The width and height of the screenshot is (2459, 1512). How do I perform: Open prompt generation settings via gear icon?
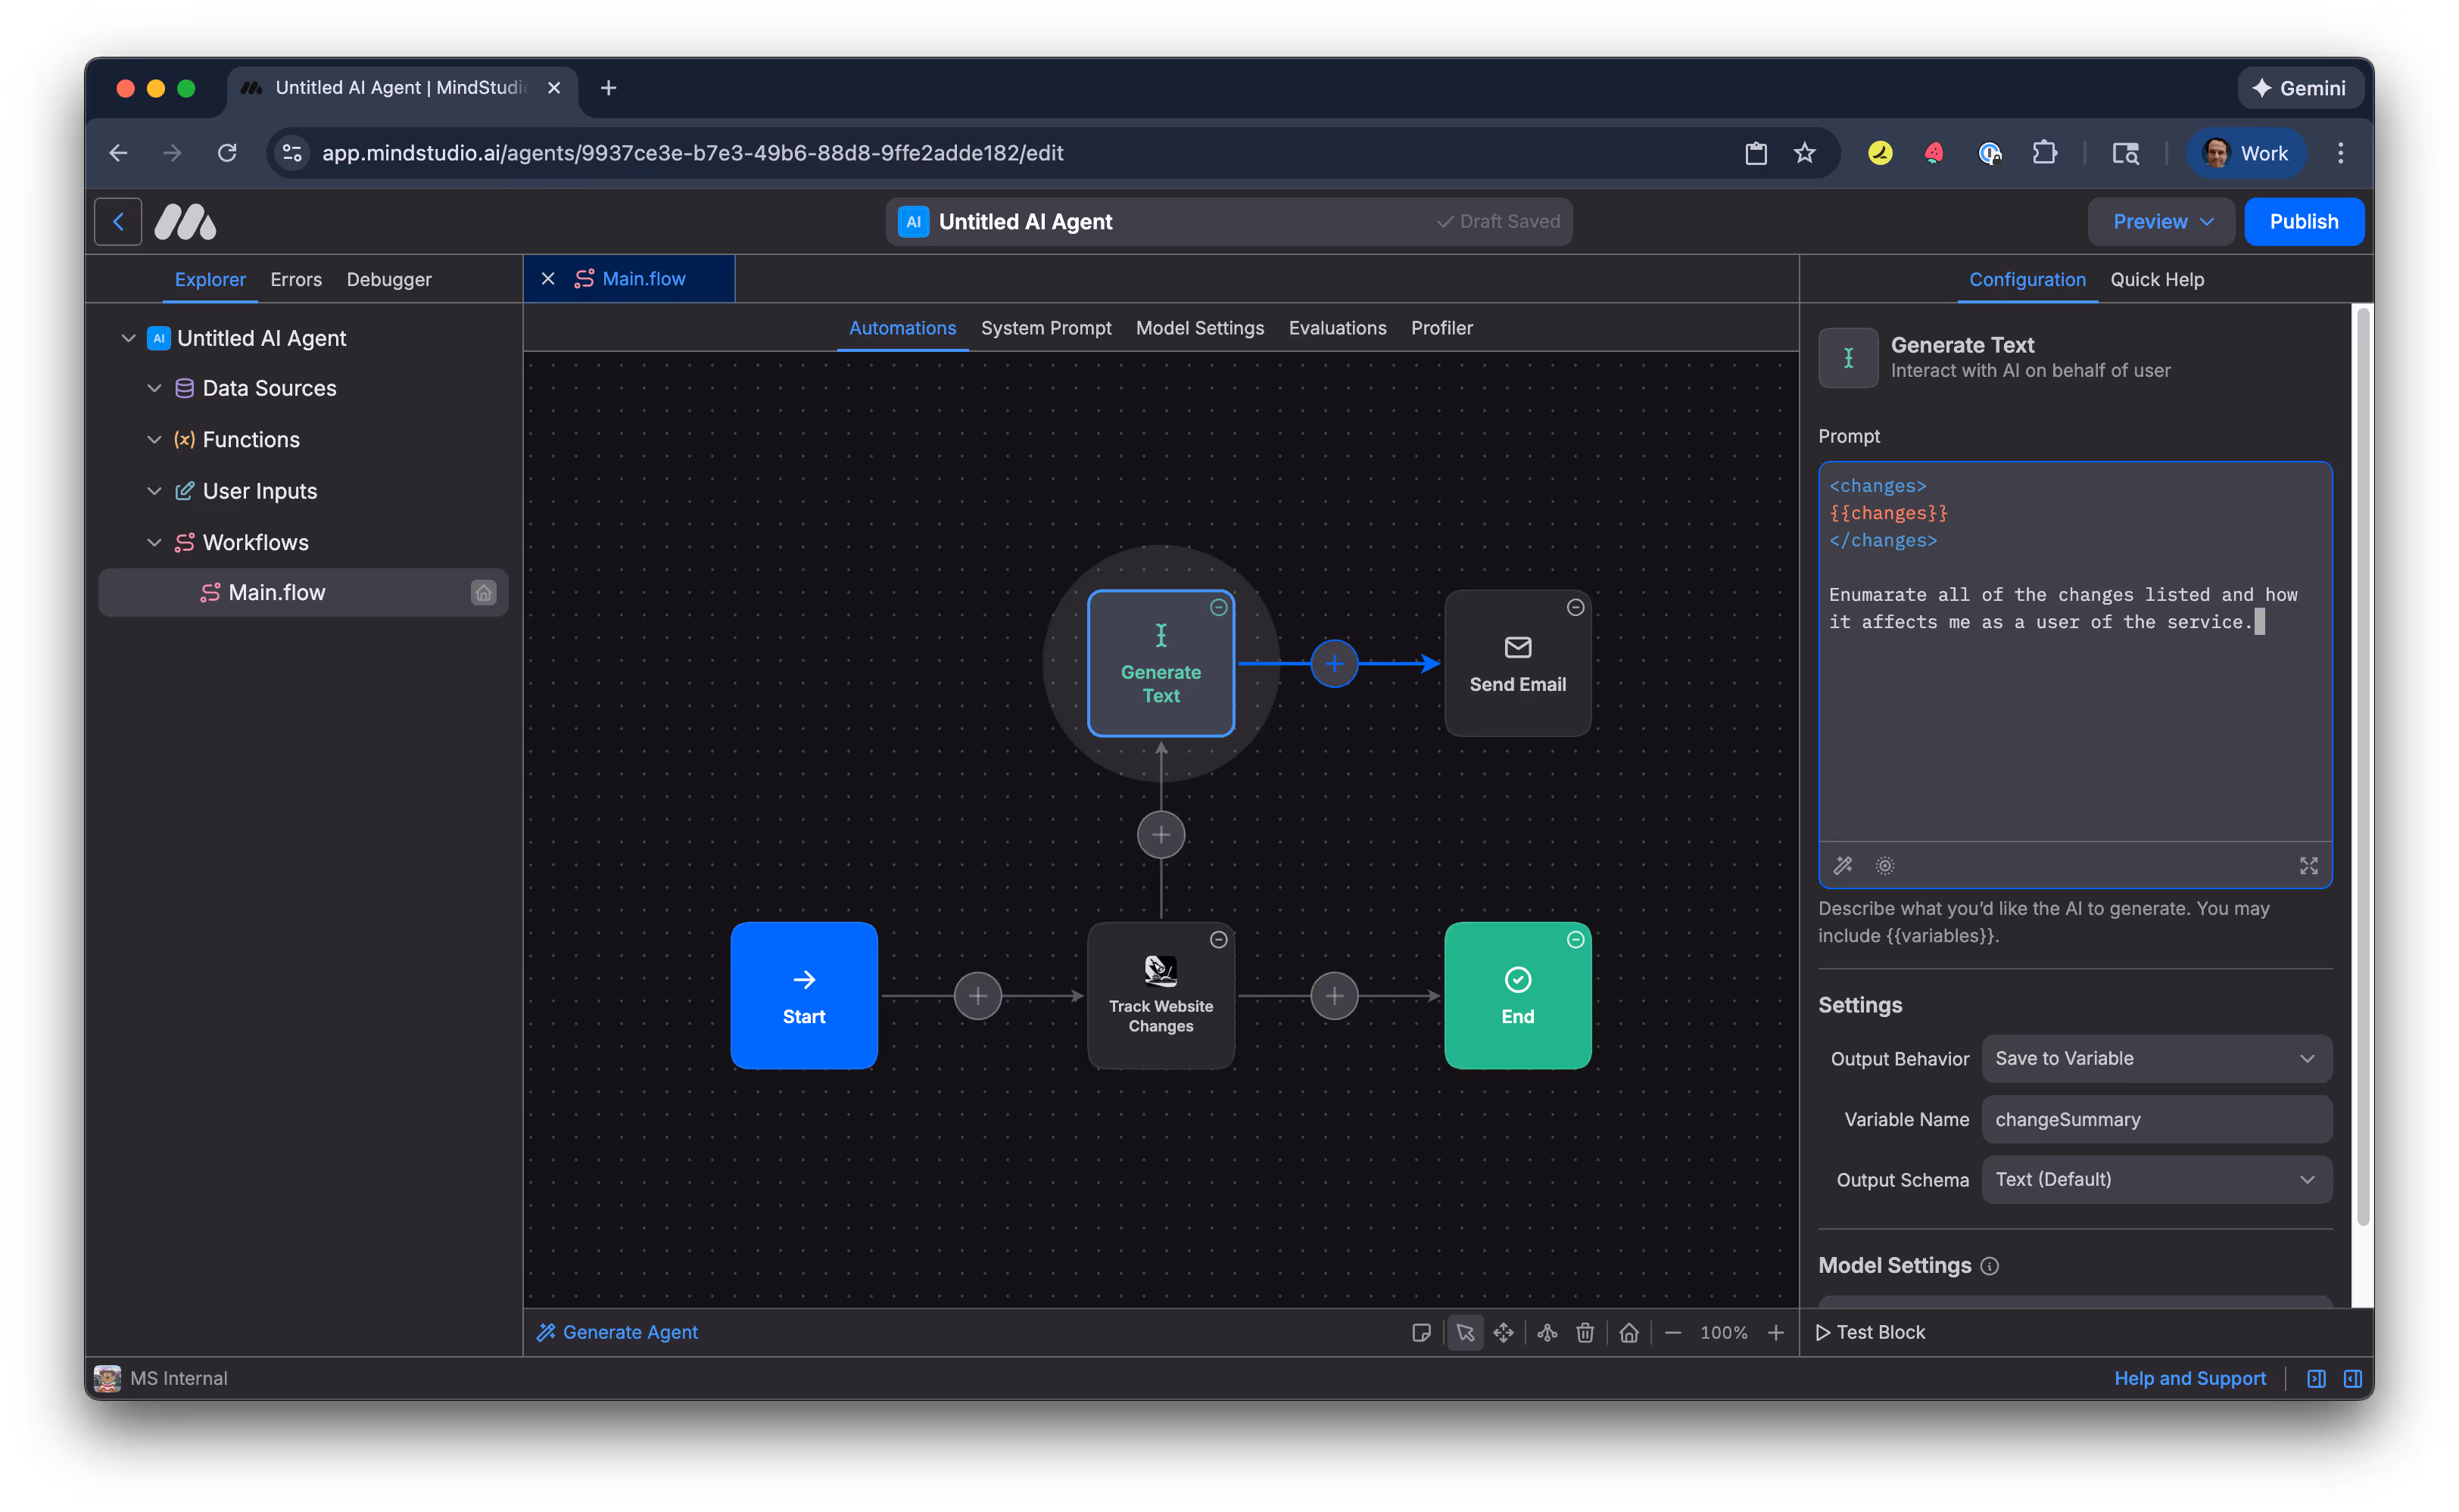(1886, 865)
